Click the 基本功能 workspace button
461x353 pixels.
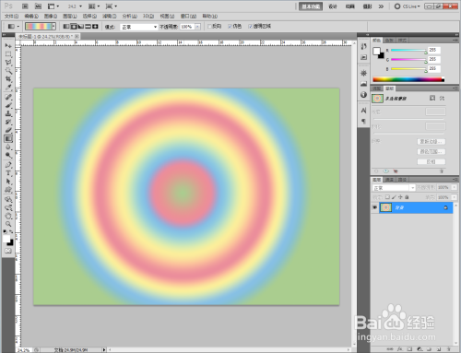click(x=311, y=6)
